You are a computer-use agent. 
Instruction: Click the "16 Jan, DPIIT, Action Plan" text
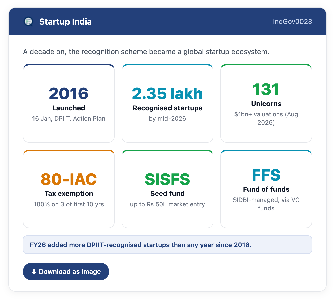tap(69, 119)
